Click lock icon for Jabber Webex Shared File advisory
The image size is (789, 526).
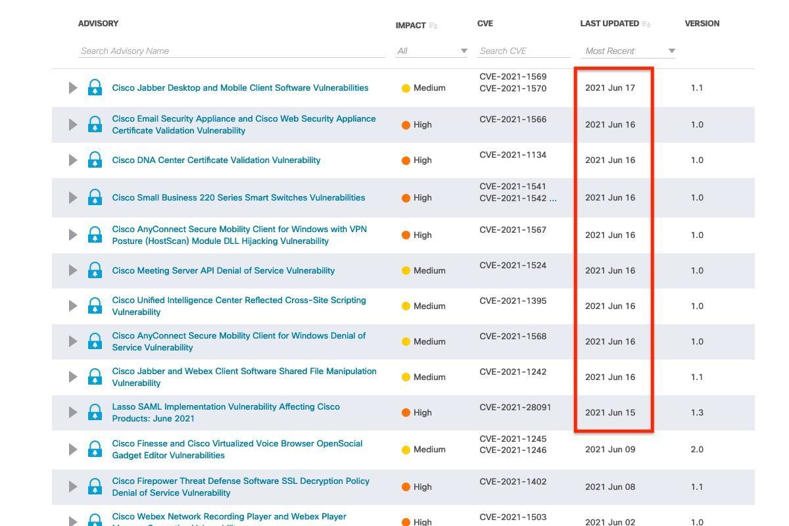95,377
